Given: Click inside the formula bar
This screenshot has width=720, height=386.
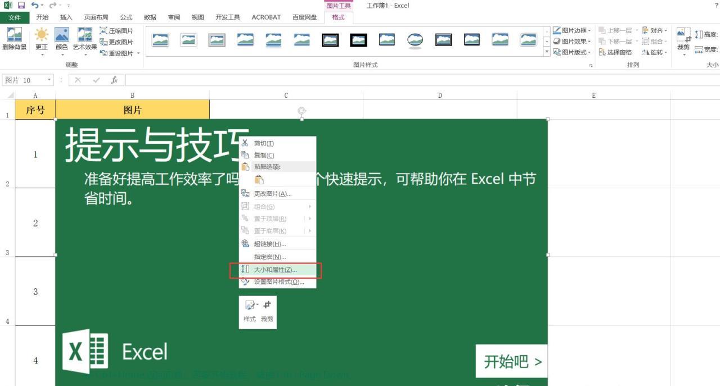Looking at the screenshot, I should point(422,80).
